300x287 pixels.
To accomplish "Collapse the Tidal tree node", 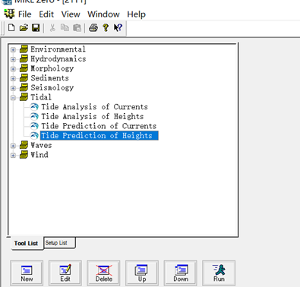I will click(x=13, y=98).
